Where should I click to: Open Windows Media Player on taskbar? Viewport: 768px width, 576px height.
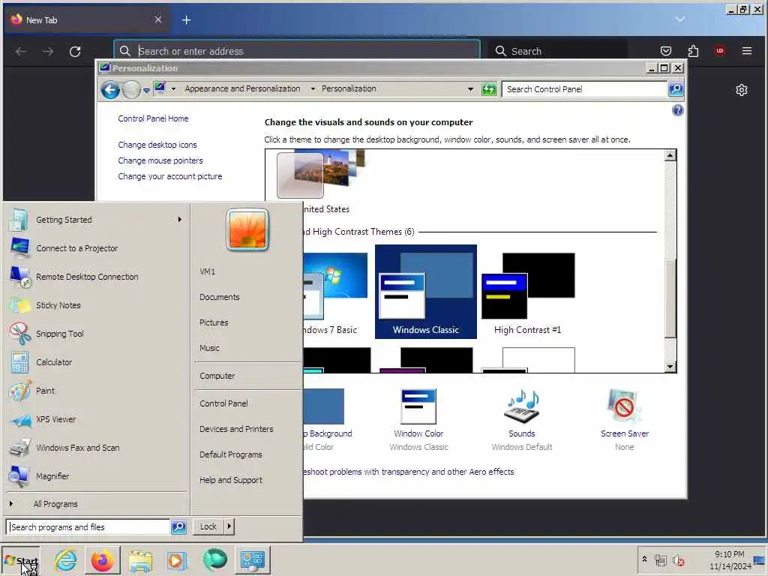coord(177,560)
